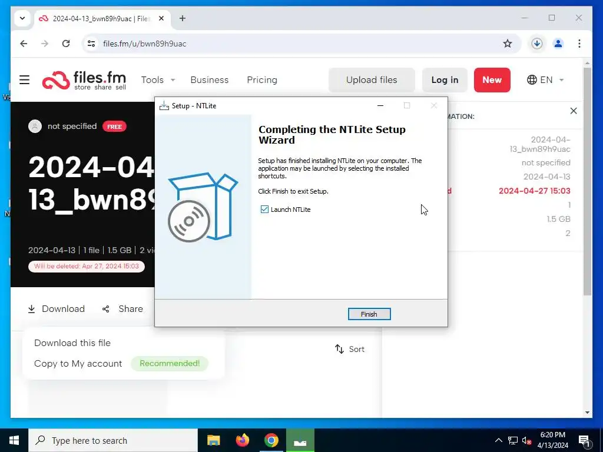Image resolution: width=603 pixels, height=452 pixels.
Task: Open the files.fm hamburger menu
Action: coord(25,79)
